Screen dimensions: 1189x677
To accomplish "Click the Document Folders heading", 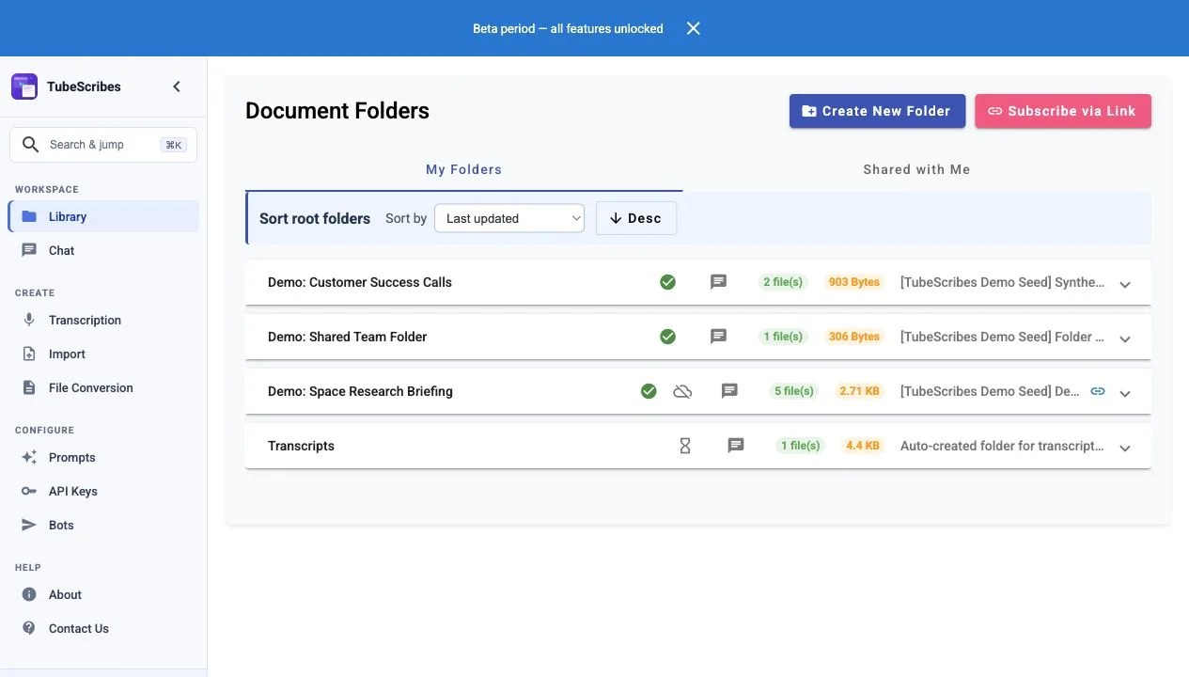I will click(x=337, y=111).
